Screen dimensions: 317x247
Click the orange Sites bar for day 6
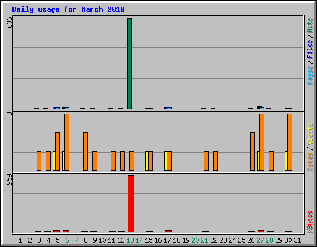point(67,142)
